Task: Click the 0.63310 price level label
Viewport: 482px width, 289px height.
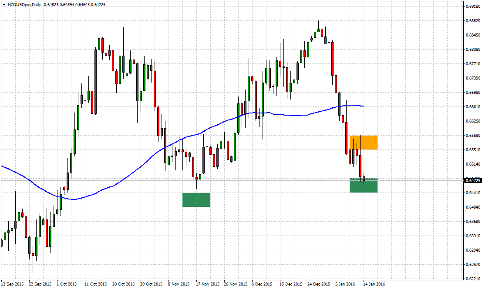Action: point(473,236)
